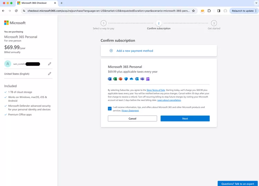Open the tab search dropdown arrow
The height and width of the screenshot is (186, 259).
tap(256, 3)
